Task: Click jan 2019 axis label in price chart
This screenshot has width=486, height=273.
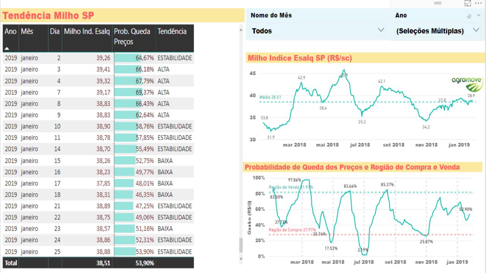Action: [x=459, y=144]
